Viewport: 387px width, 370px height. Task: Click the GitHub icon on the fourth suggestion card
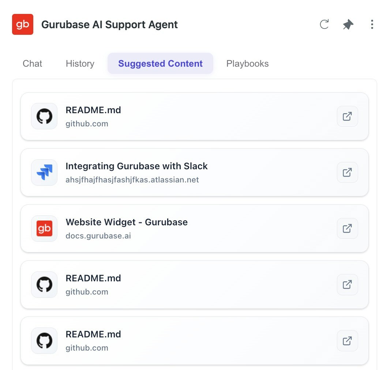click(x=44, y=285)
